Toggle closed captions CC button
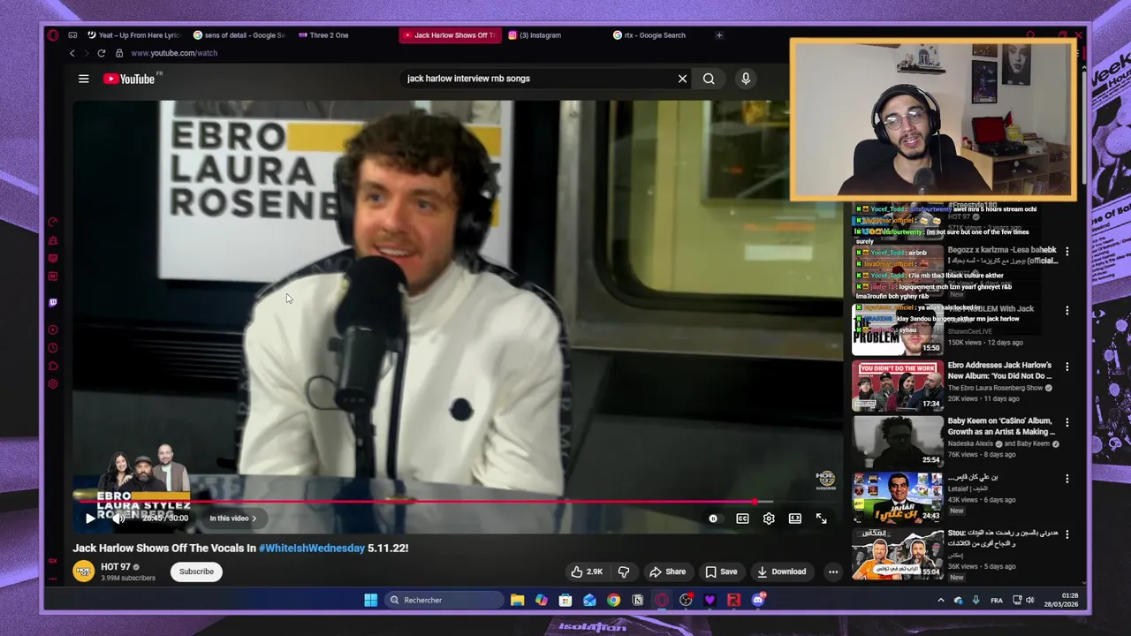The height and width of the screenshot is (636, 1131). pyautogui.click(x=742, y=519)
